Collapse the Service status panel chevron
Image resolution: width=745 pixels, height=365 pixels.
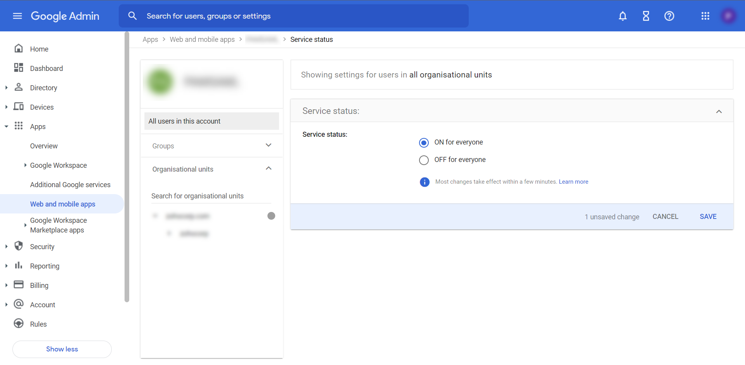click(x=719, y=111)
